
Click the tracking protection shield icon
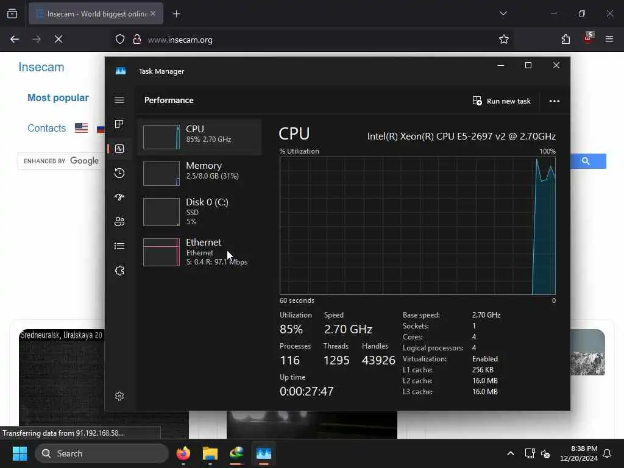[120, 40]
